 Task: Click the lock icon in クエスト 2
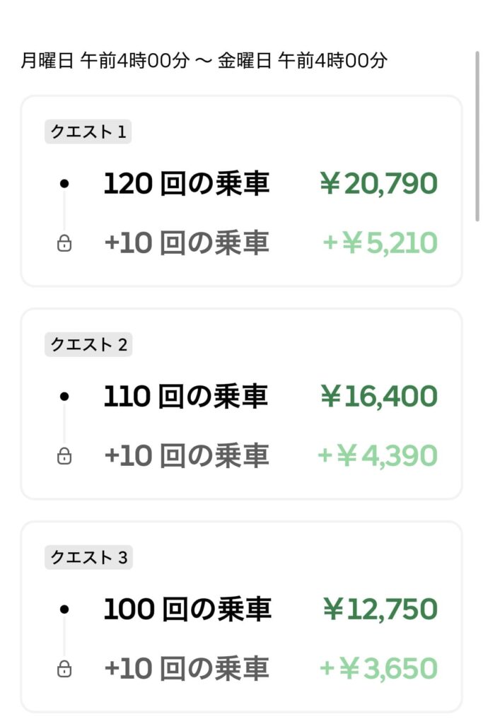tap(66, 456)
